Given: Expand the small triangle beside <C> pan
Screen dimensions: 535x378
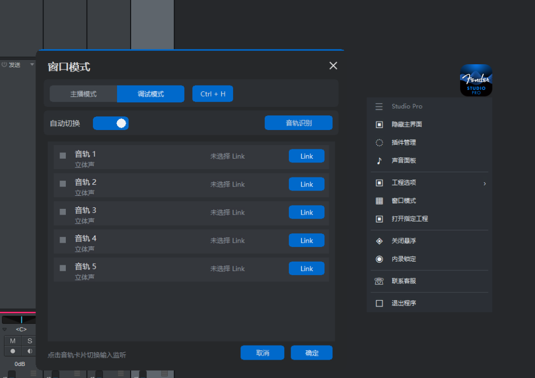Looking at the screenshot, I should point(4,329).
